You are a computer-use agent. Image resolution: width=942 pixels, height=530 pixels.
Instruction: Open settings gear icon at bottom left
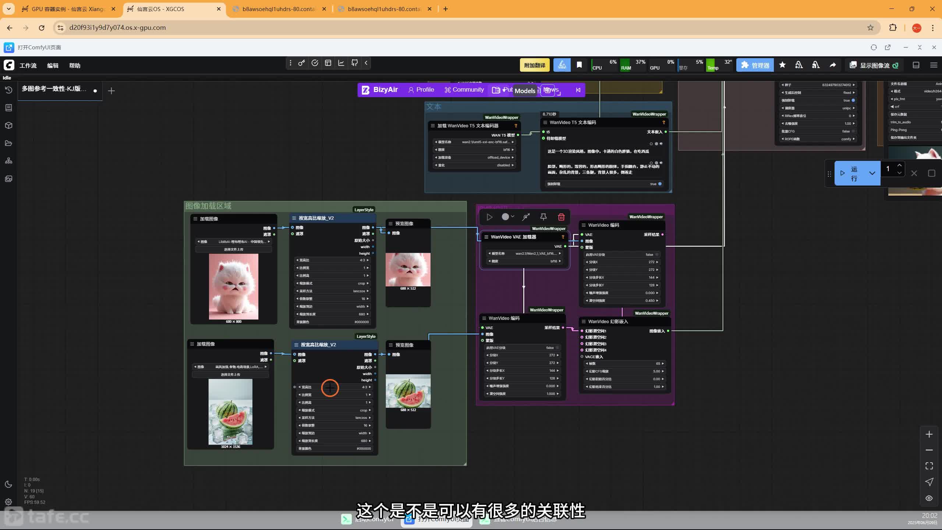pos(8,502)
